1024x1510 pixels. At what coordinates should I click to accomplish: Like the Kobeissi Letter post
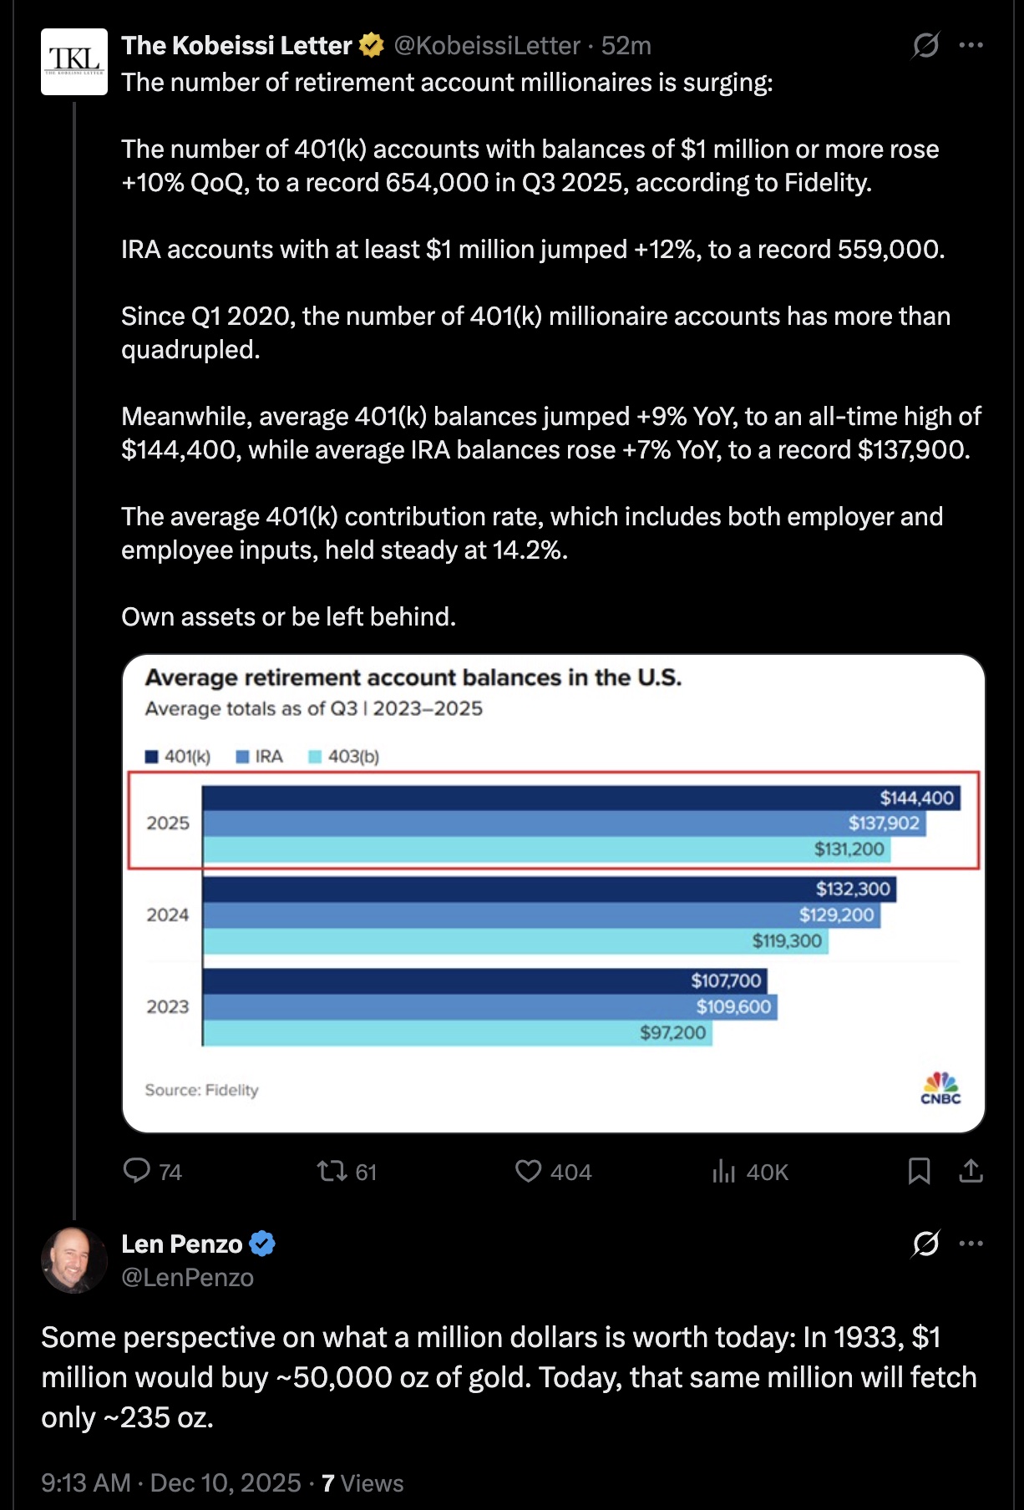pos(528,1171)
